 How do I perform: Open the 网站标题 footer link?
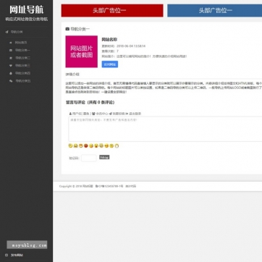click(x=88, y=186)
